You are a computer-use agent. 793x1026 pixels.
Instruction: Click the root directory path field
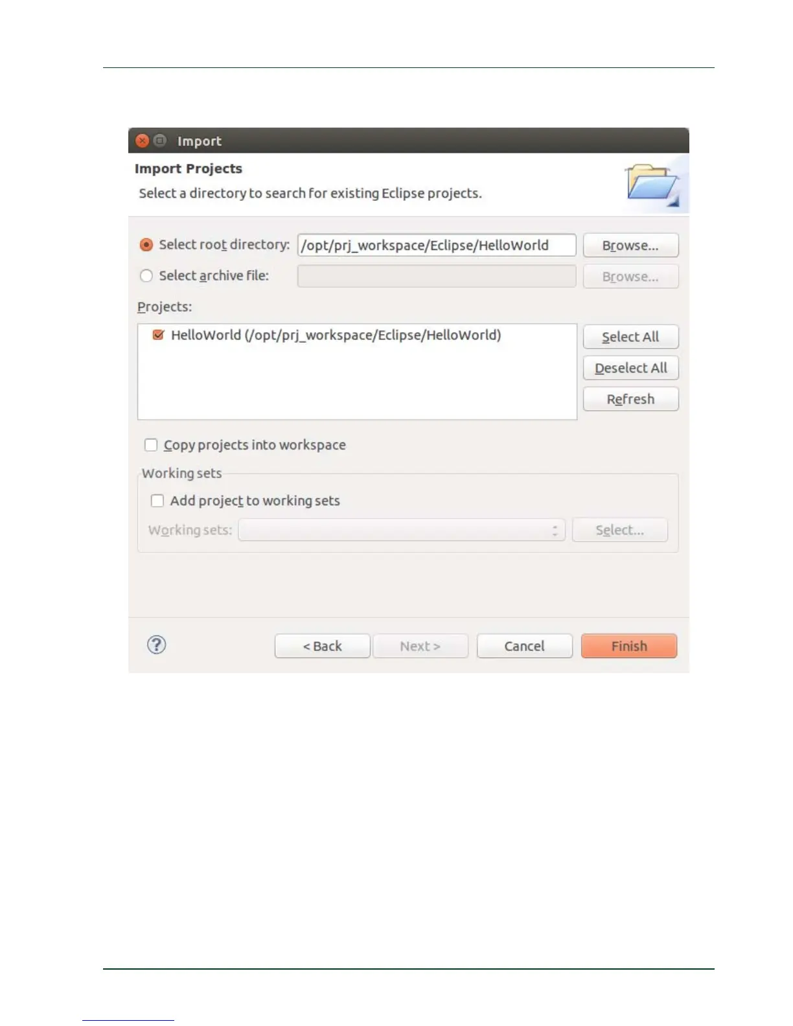pyautogui.click(x=437, y=245)
